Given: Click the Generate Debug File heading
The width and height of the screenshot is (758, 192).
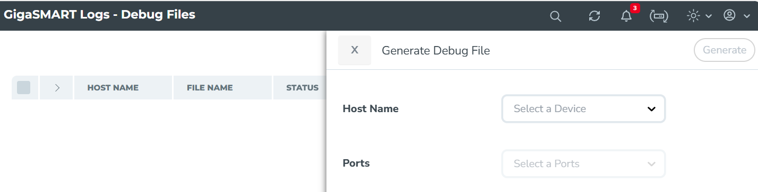Looking at the screenshot, I should click(436, 51).
